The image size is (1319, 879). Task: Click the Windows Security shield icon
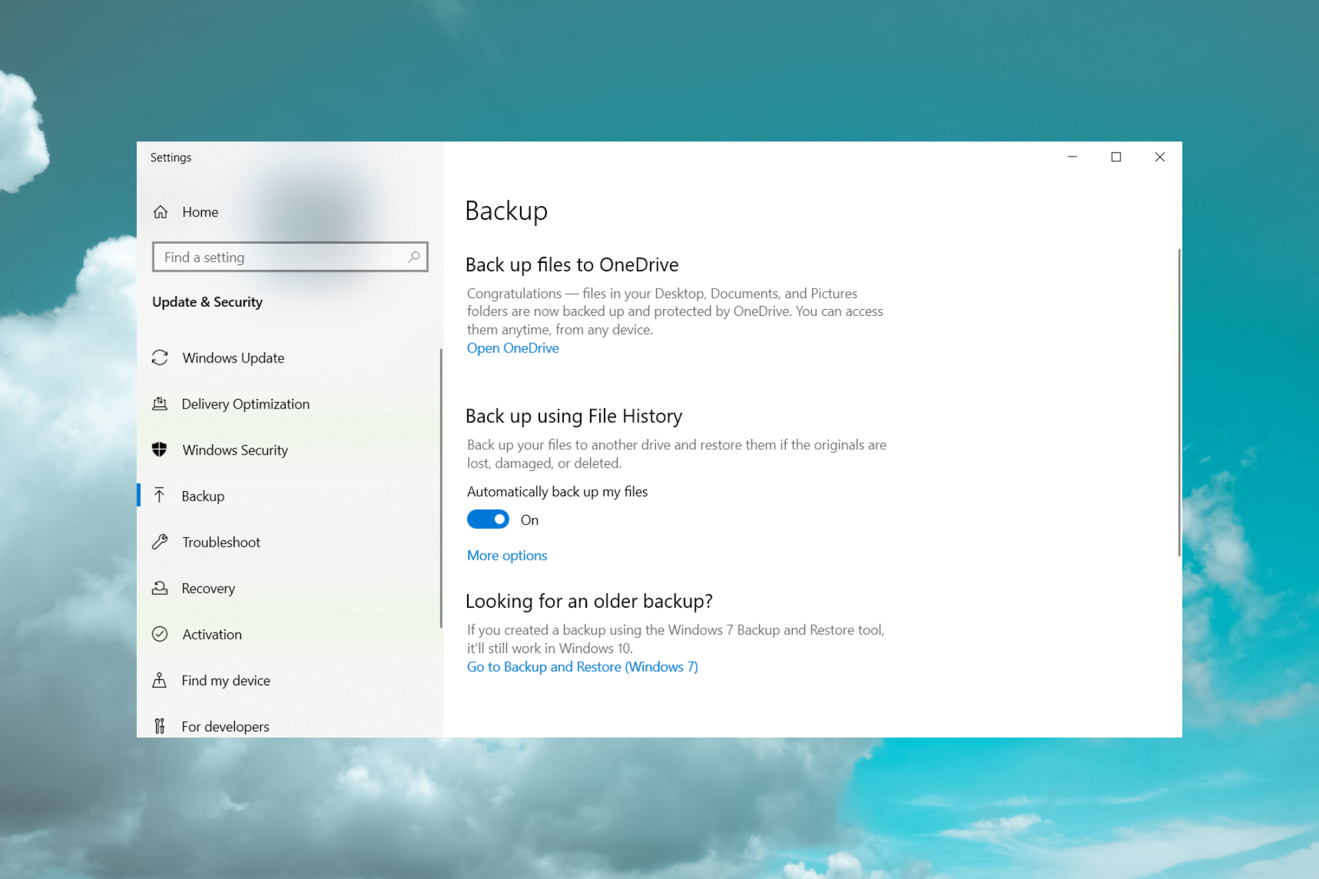159,449
